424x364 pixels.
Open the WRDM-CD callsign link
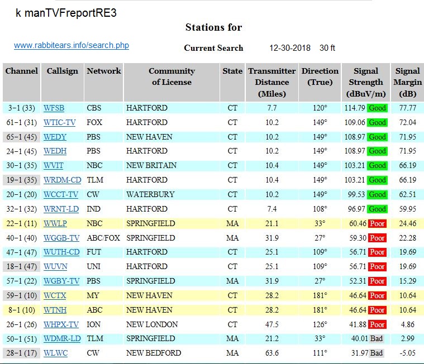(62, 180)
